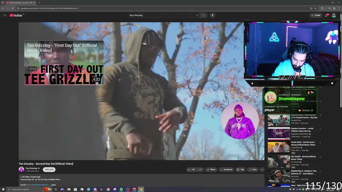Open Chrome extensions puzzle icon
Viewport: 342px width, 192px height.
[x=322, y=8]
